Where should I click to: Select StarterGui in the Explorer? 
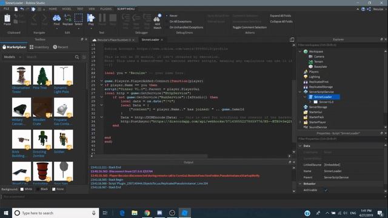coord(315,112)
